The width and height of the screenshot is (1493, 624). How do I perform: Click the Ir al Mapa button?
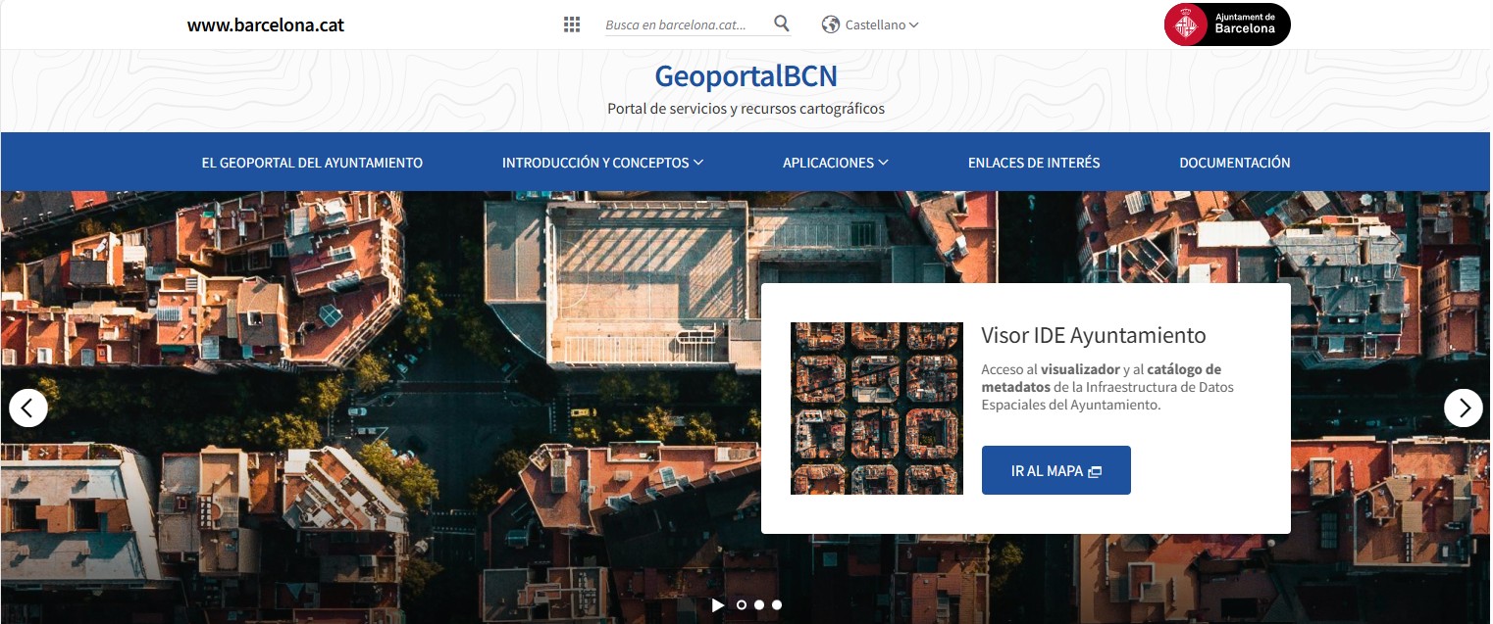coord(1056,470)
